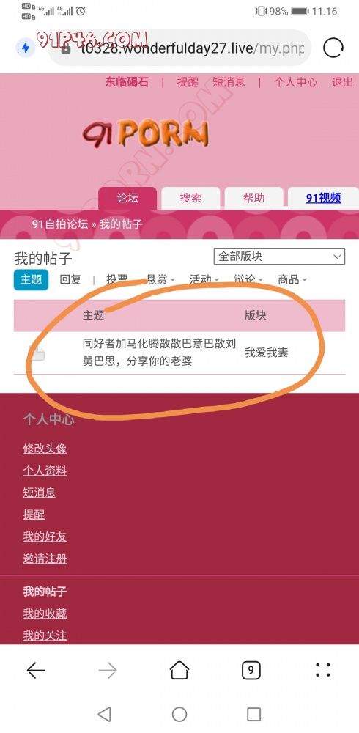
Task: Expand the 商品 dropdown menu
Action: 292,279
